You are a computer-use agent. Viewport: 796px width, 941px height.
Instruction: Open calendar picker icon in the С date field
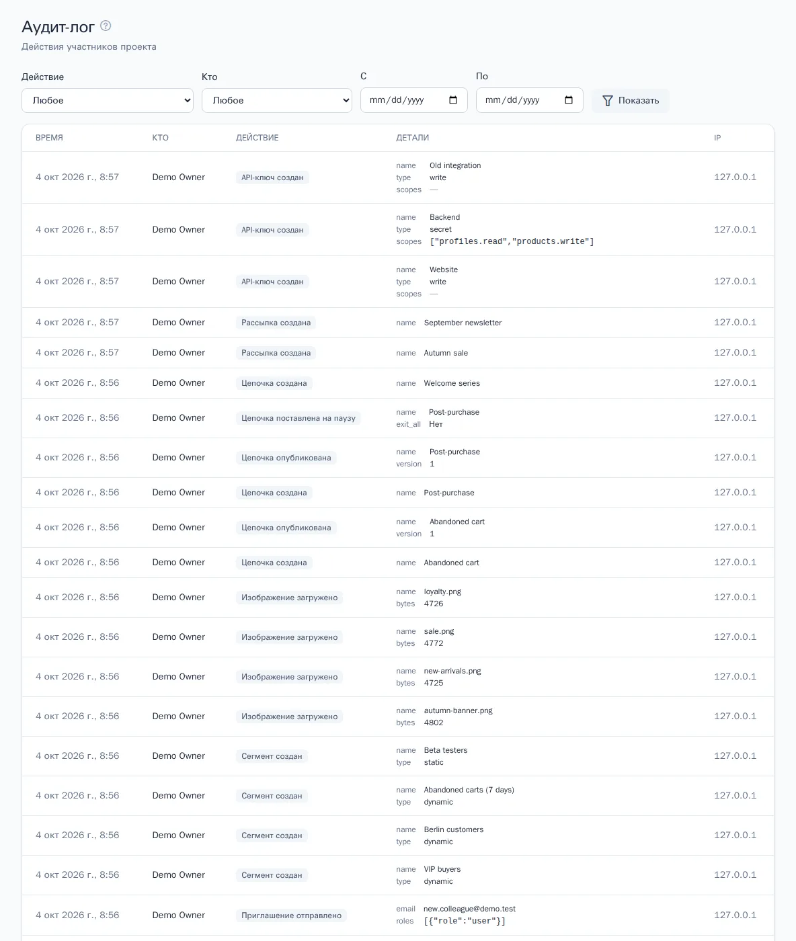[453, 100]
